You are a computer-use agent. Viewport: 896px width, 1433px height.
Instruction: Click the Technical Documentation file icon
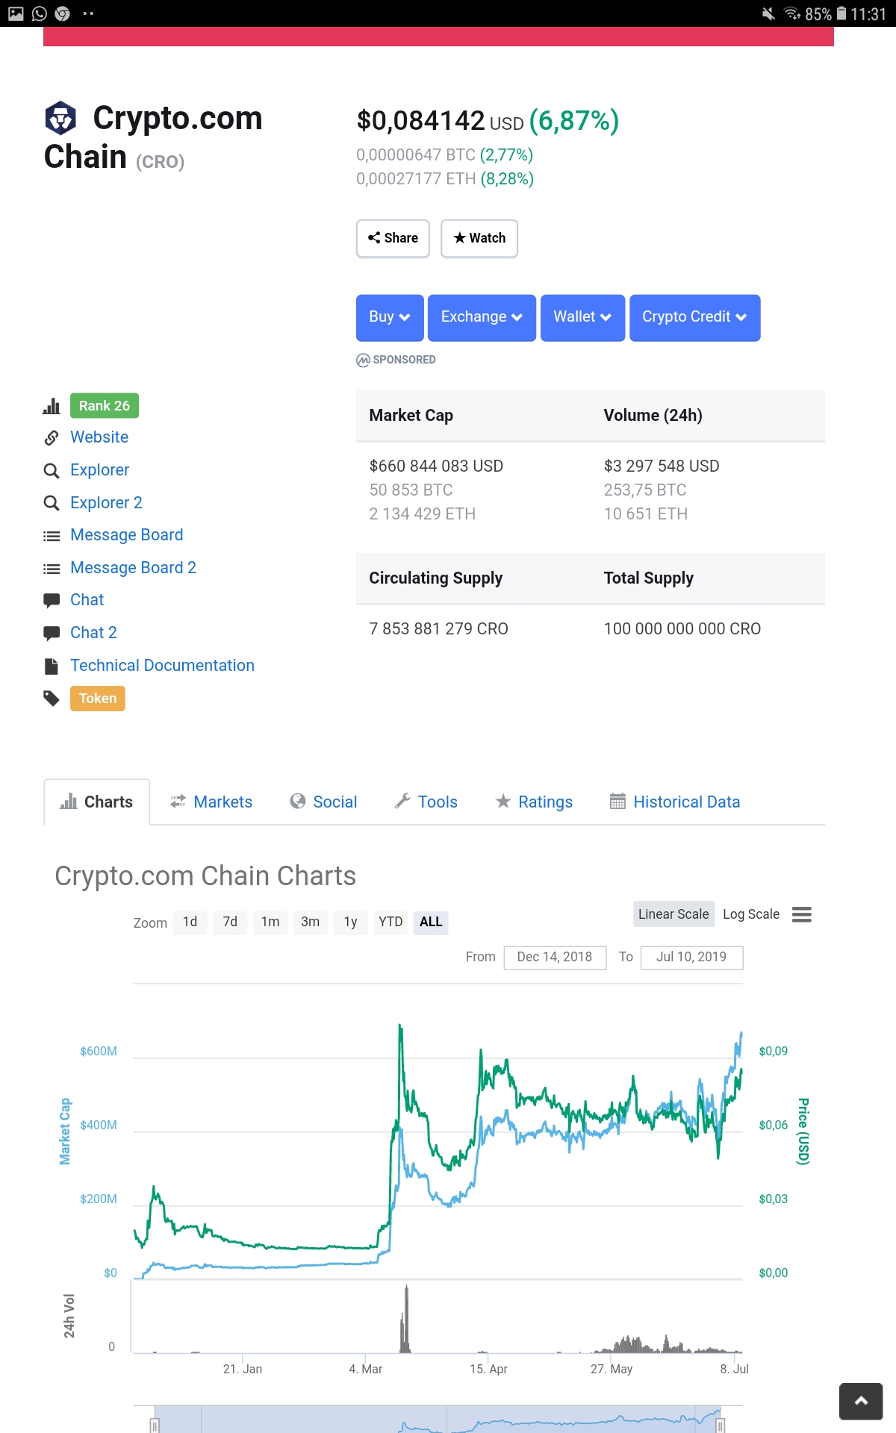click(52, 666)
